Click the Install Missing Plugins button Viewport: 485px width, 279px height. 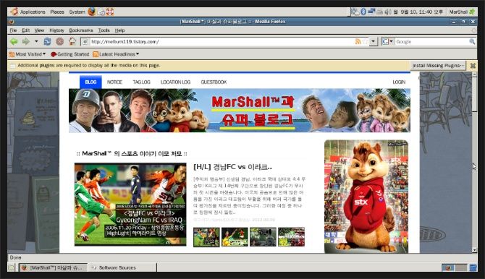pos(438,66)
